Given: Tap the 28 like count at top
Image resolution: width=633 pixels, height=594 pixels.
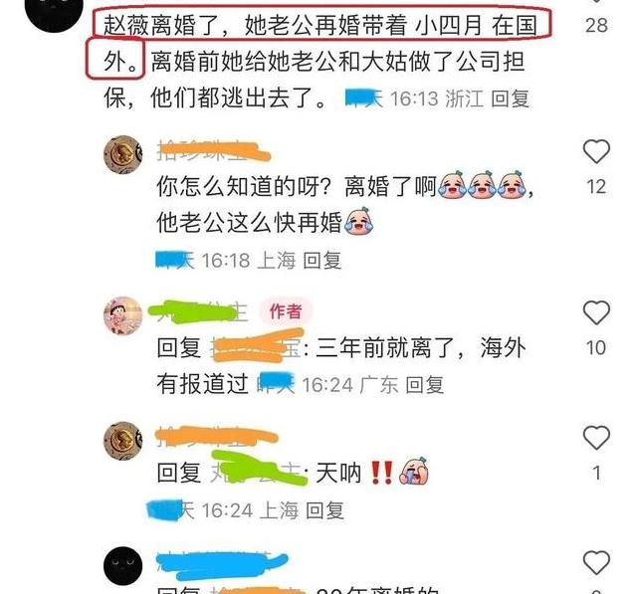Looking at the screenshot, I should tap(596, 26).
